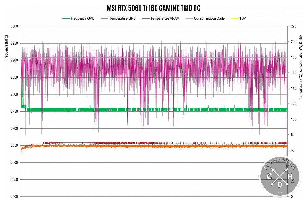Screen dimensions: 307x201
Task: Click the crossed arrows emblem inside the logo
Action: tap(279, 177)
